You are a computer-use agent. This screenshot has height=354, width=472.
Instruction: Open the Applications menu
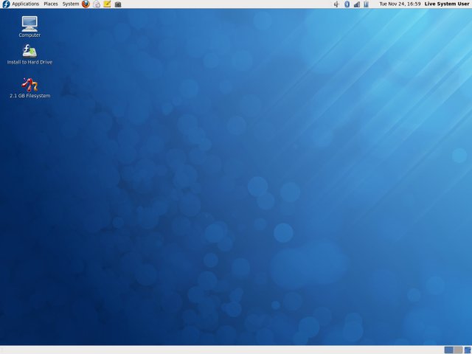click(x=26, y=4)
